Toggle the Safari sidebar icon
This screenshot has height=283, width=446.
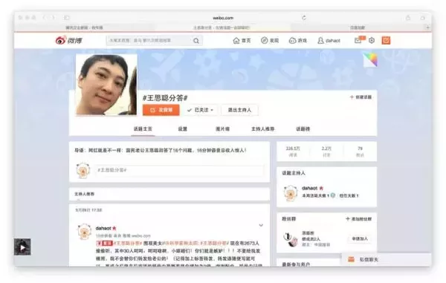pyautogui.click(x=67, y=18)
